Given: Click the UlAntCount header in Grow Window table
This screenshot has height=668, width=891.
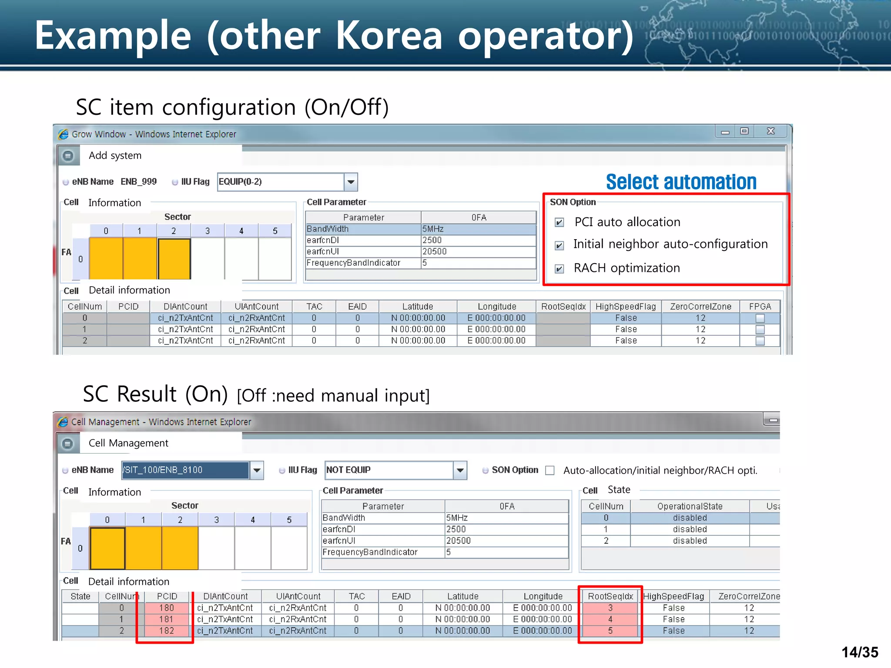Looking at the screenshot, I should [257, 307].
